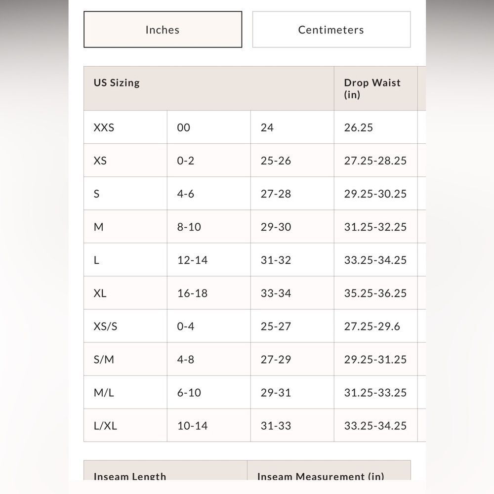Click the US Sizing column header

117,82
